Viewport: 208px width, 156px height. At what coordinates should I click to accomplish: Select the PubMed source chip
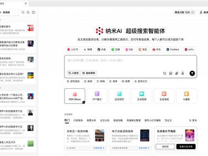pos(173,50)
